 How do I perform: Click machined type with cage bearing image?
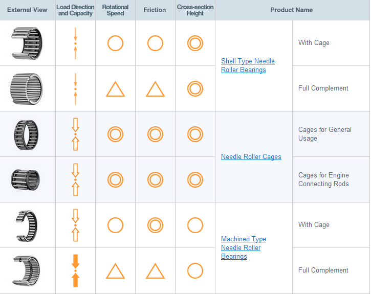(26, 225)
